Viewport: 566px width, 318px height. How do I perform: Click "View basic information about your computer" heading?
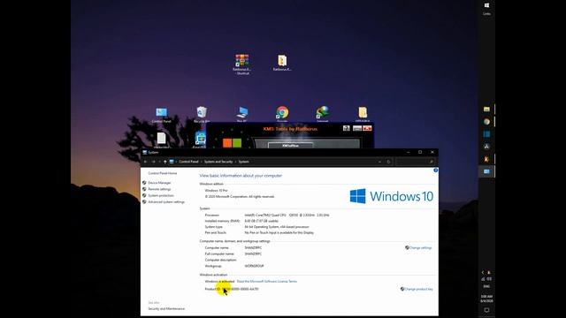click(241, 176)
